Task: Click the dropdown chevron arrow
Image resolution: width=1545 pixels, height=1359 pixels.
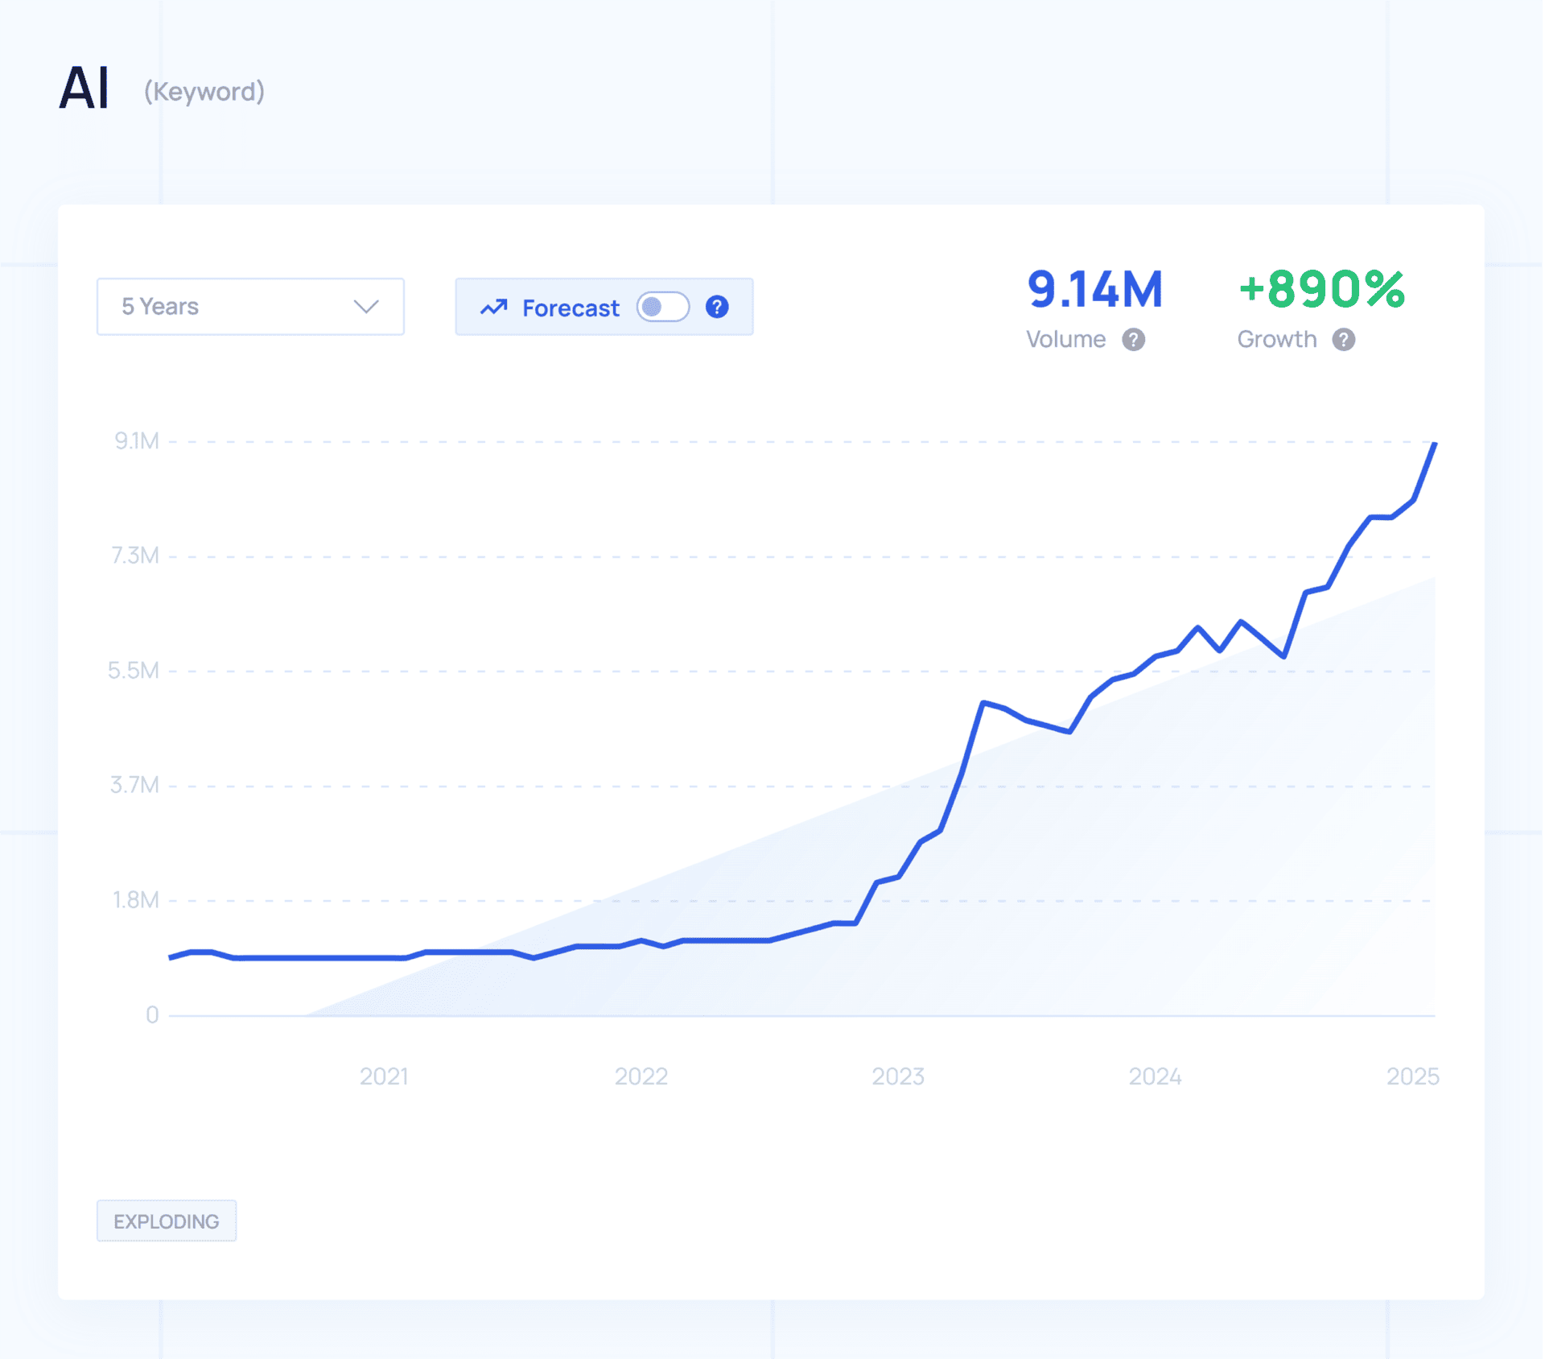Action: point(366,307)
